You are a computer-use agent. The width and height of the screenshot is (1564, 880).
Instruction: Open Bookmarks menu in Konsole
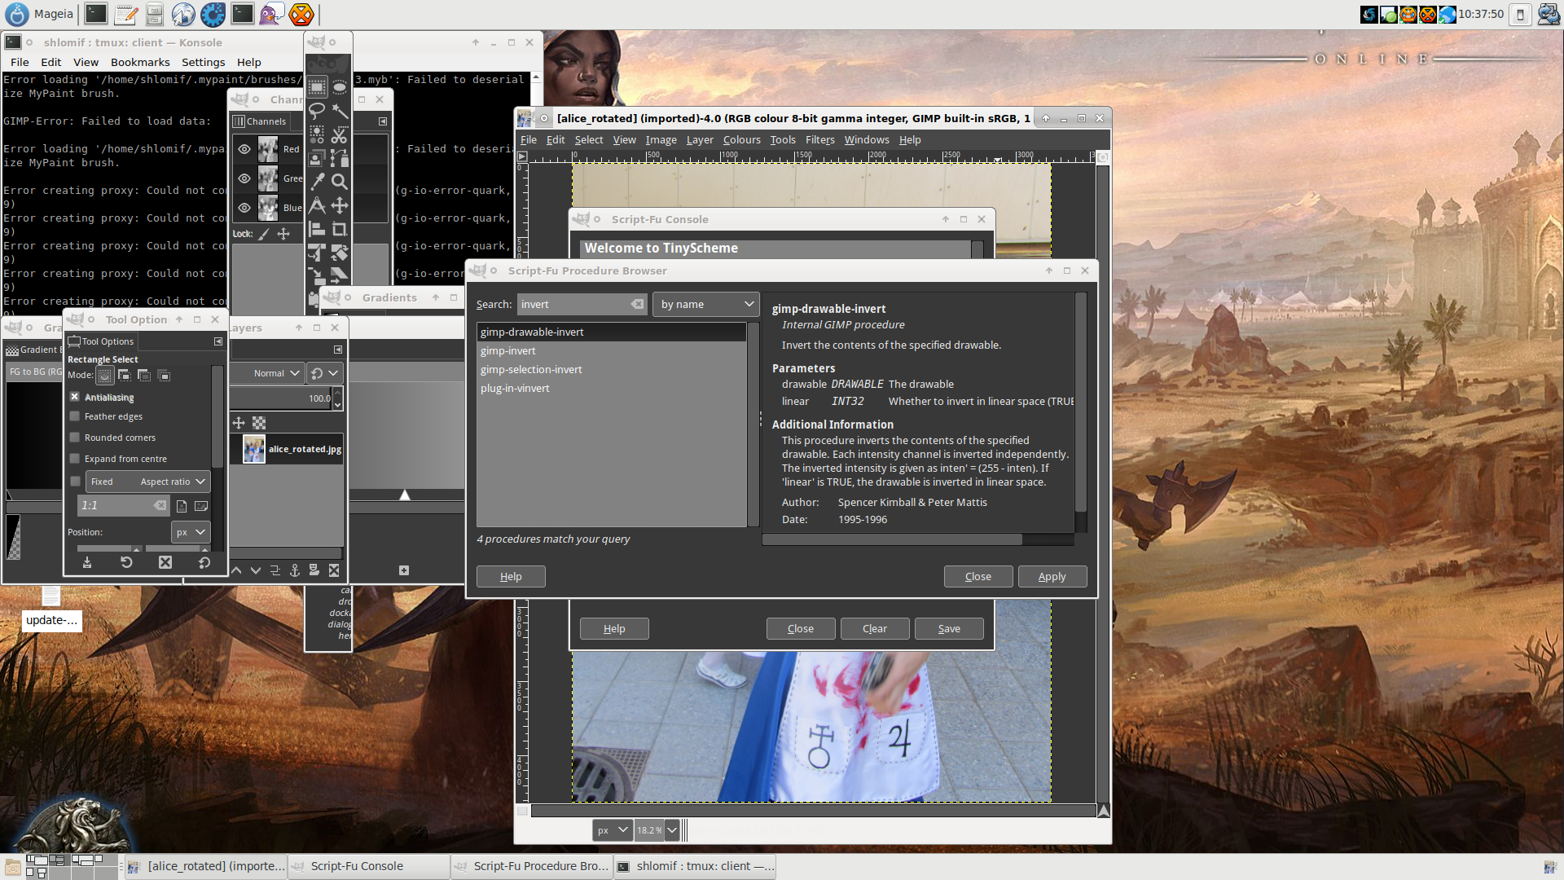click(140, 62)
